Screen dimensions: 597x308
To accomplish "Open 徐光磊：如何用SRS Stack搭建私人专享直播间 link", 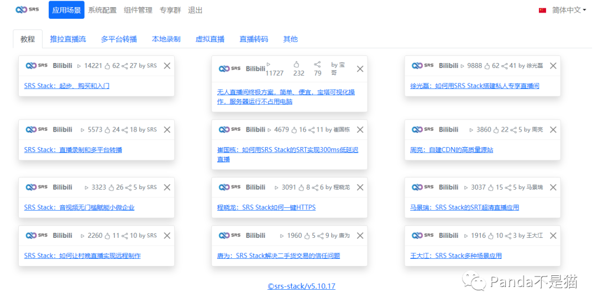I will click(474, 86).
